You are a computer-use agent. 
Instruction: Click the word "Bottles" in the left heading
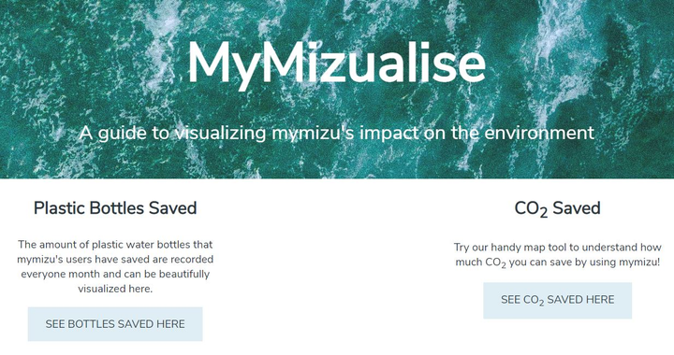click(116, 208)
